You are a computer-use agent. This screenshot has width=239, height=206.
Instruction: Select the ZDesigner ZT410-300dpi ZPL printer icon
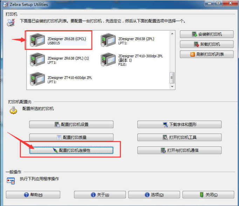[108, 59]
